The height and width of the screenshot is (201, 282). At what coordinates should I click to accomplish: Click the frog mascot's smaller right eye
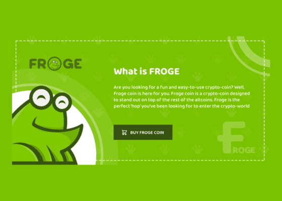coord(62,103)
